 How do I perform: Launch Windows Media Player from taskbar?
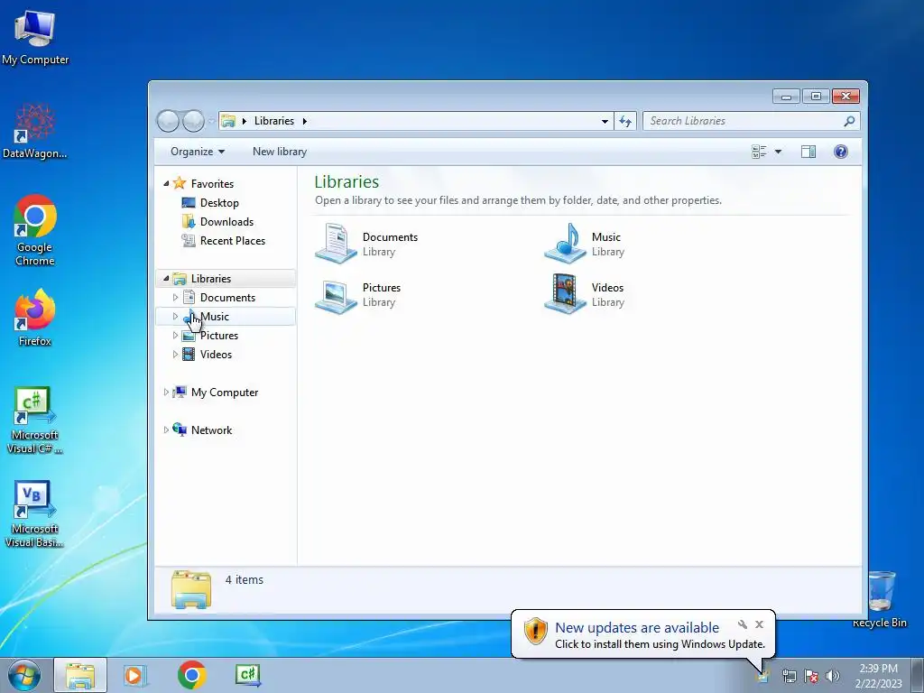click(135, 675)
